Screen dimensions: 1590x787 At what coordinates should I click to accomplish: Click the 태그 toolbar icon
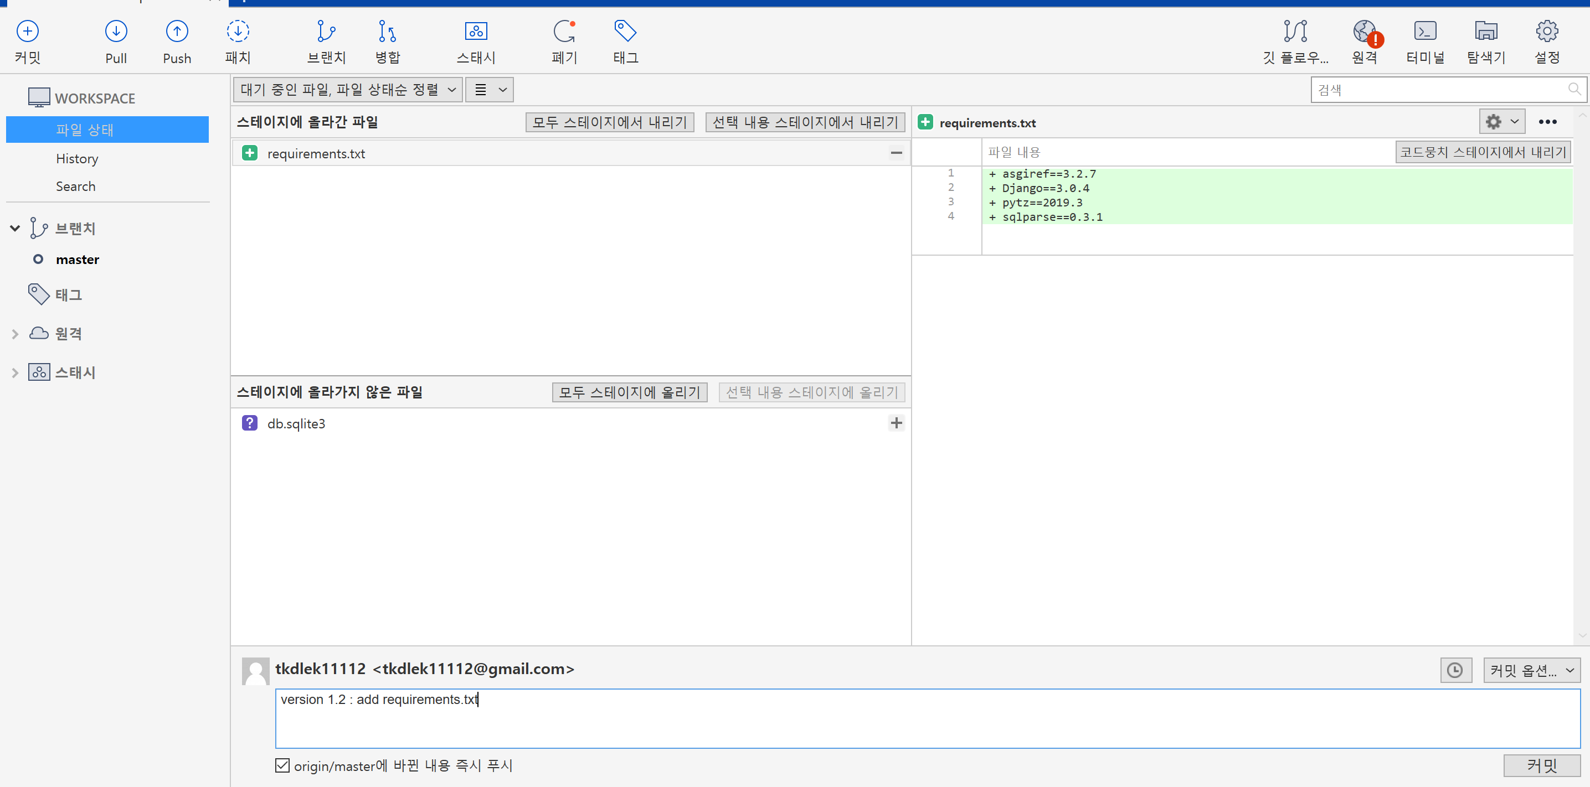point(625,32)
